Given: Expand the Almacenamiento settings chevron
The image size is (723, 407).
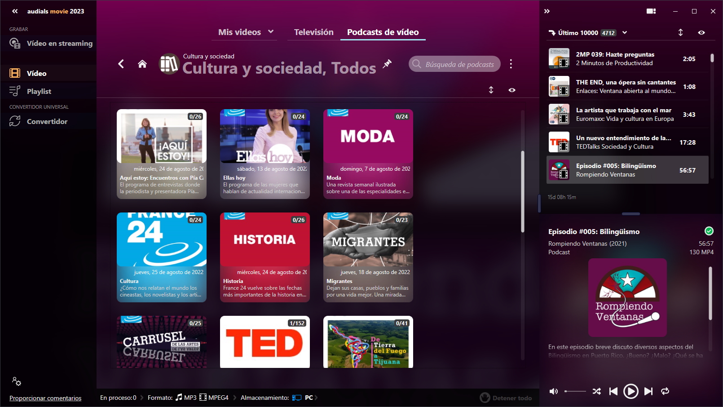Looking at the screenshot, I should [235, 398].
